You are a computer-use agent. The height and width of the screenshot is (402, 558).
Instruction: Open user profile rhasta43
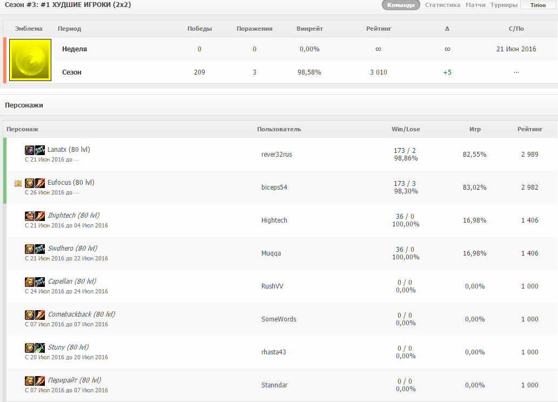point(273,352)
